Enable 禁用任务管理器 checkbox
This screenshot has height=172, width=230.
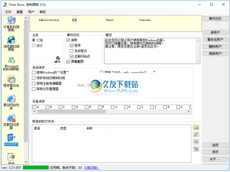point(33,89)
